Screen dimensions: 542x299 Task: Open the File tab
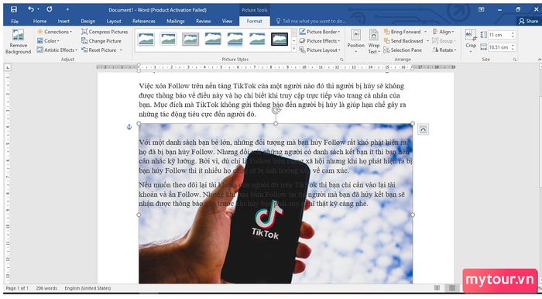(x=15, y=21)
